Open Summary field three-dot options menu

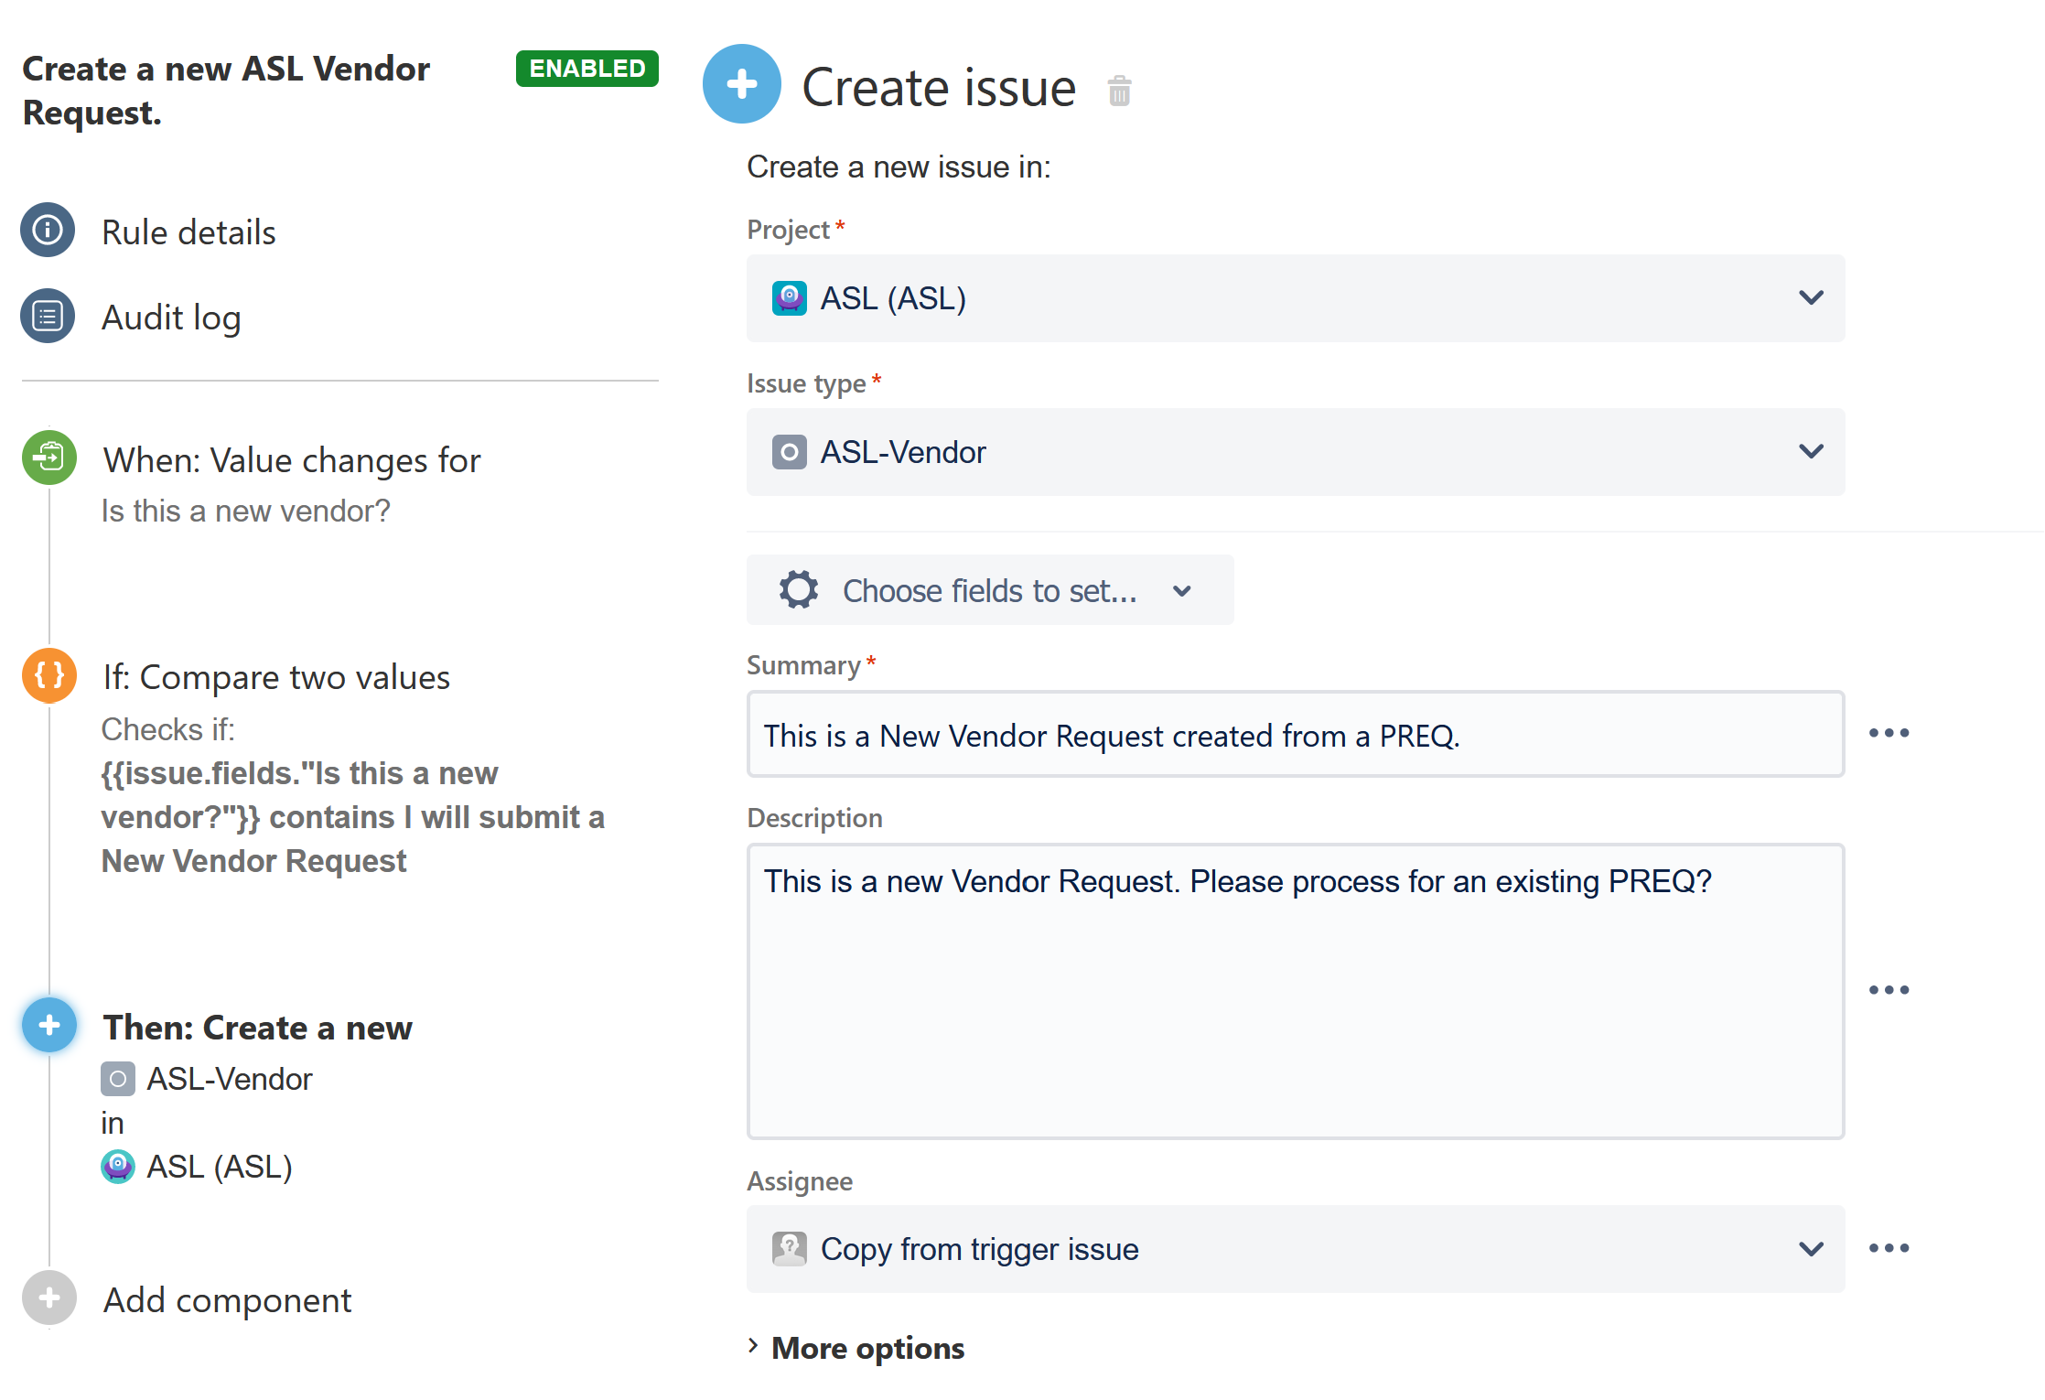pos(1889,733)
